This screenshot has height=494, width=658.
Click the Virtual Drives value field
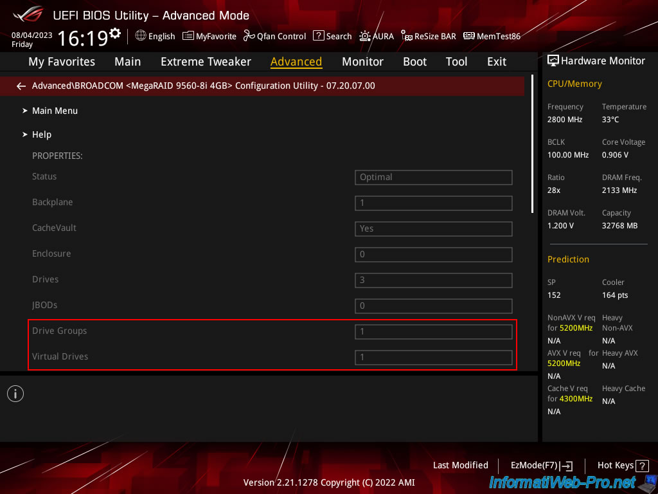click(x=433, y=357)
